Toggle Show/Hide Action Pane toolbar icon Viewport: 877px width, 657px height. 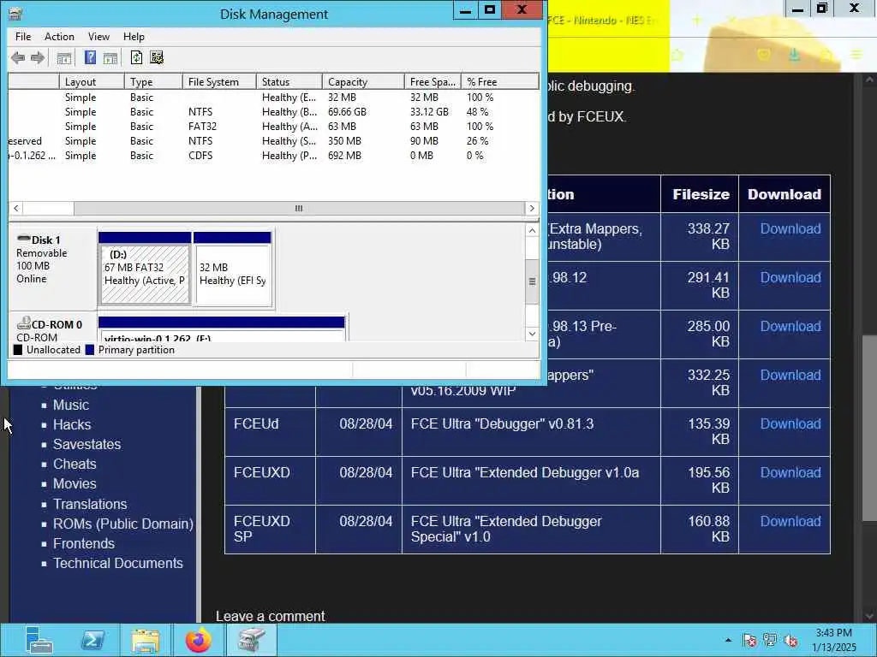click(x=110, y=57)
